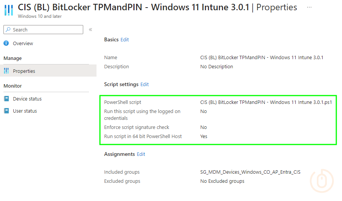Image resolution: width=342 pixels, height=201 pixels.
Task: Edit the Assignments section
Action: coord(141,154)
